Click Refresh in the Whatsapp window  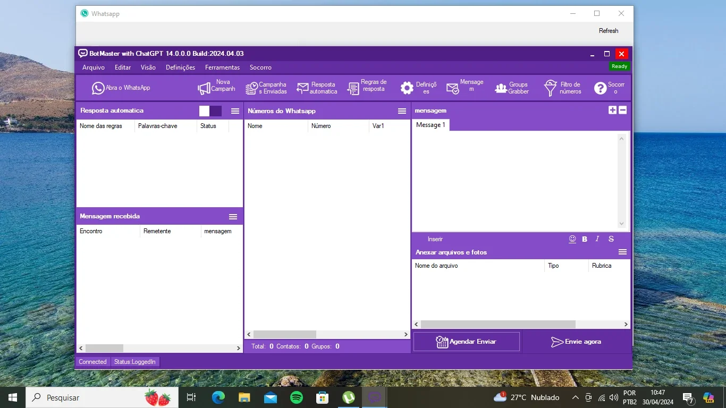coord(609,31)
